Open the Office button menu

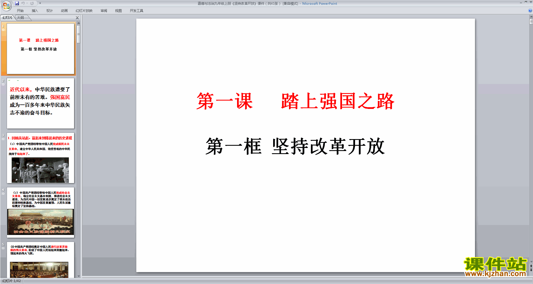click(x=6, y=6)
